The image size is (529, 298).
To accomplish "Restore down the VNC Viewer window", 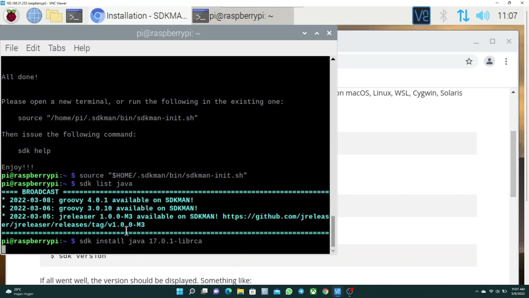I will [509, 3].
